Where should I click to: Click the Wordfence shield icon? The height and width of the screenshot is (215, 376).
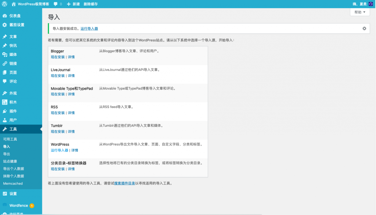5,205
